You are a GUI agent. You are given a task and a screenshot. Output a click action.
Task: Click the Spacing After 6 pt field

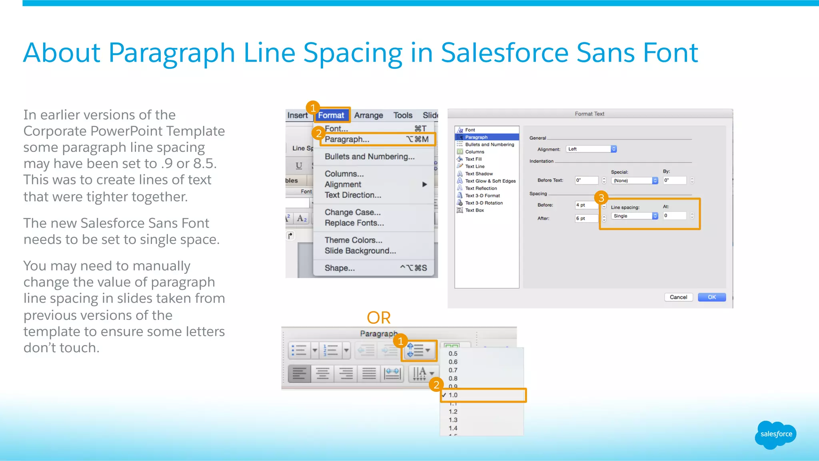587,218
